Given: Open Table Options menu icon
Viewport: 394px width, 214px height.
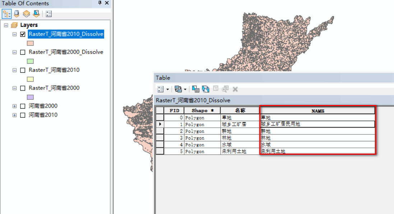Looking at the screenshot, I should pos(161,89).
